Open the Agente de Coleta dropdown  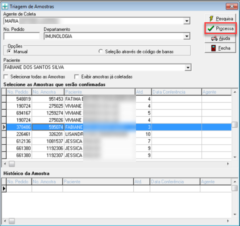pos(187,21)
